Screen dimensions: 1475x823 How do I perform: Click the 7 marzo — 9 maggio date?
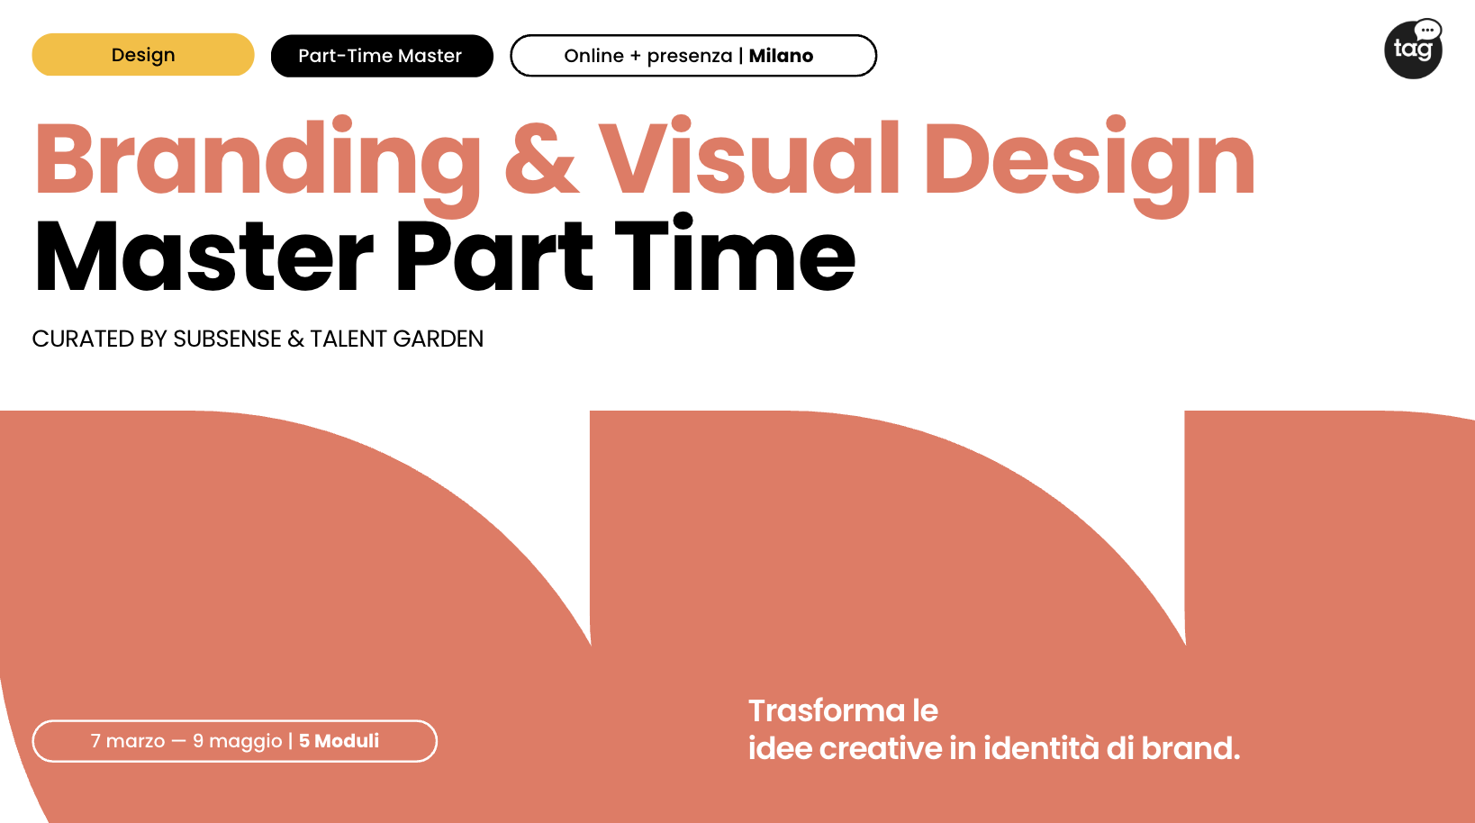pyautogui.click(x=186, y=741)
